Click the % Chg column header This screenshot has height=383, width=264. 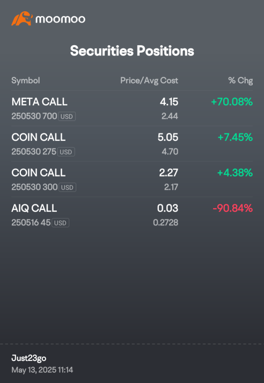click(240, 80)
